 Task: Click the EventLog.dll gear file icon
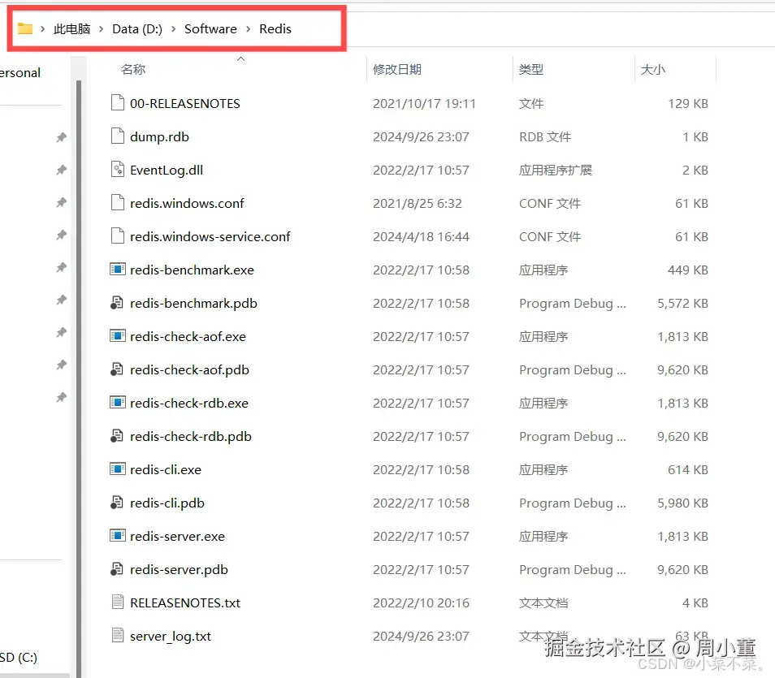118,170
